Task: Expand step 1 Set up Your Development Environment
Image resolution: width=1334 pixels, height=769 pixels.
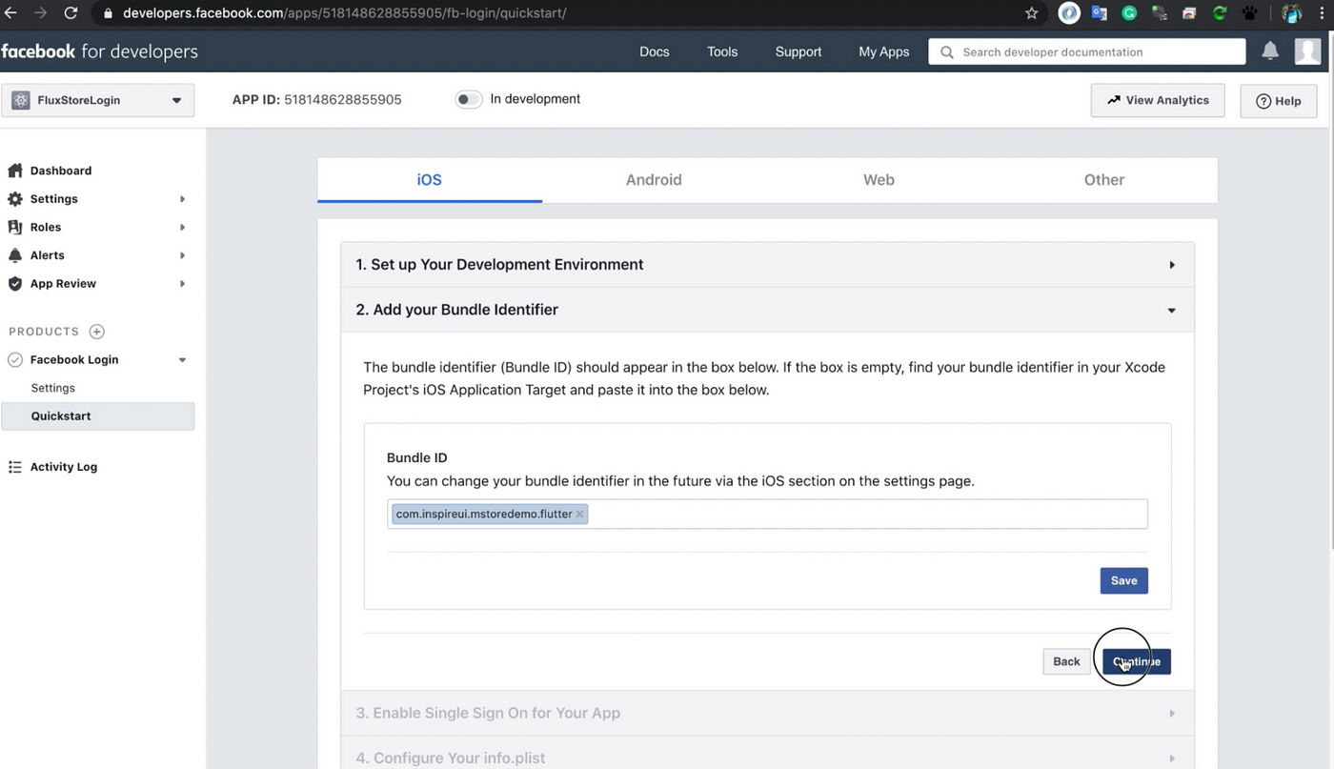Action: 767,265
